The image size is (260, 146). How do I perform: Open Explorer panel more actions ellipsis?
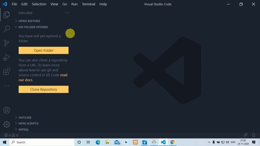click(x=67, y=13)
